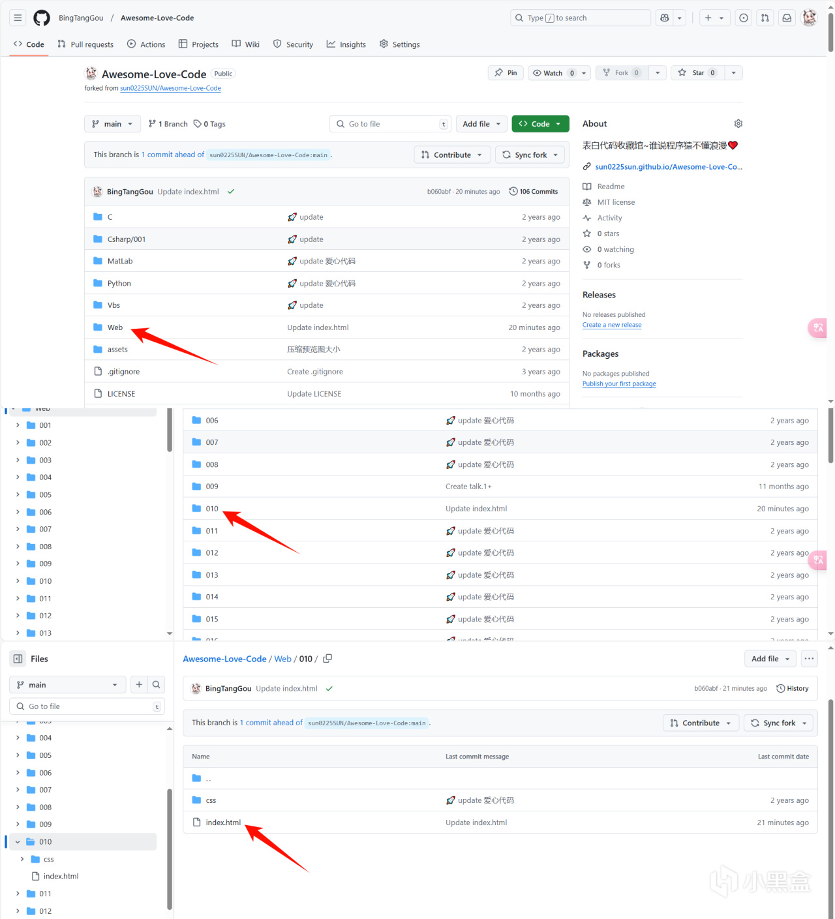Viewport: 835px width, 919px height.
Task: Pin the repository
Action: pos(506,73)
